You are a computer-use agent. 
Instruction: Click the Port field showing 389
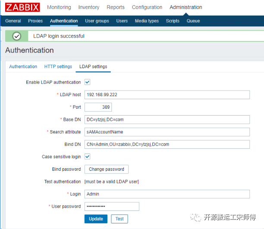98,107
